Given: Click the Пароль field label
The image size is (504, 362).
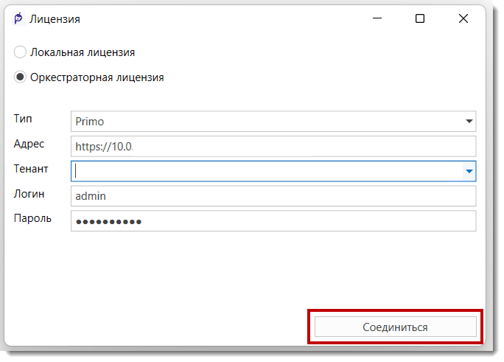Looking at the screenshot, I should [x=32, y=218].
